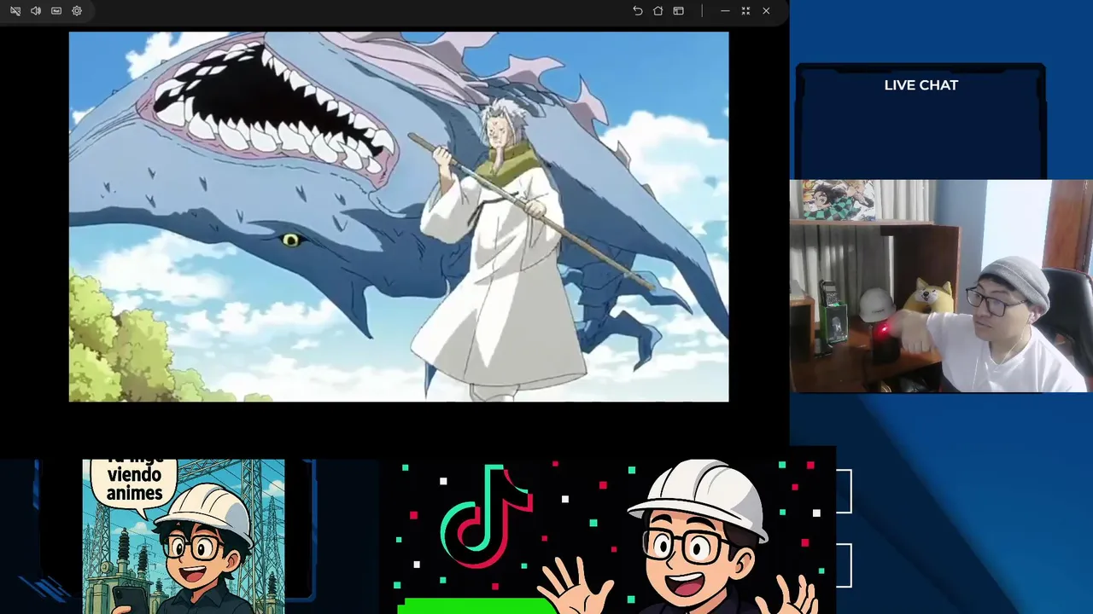
Task: Close the mirroring window with the X
Action: (x=766, y=11)
